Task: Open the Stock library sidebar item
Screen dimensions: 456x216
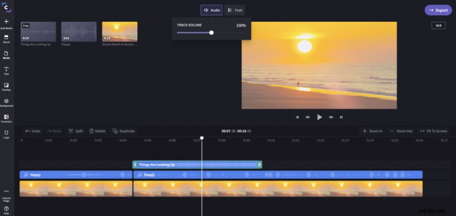Action: click(x=6, y=39)
